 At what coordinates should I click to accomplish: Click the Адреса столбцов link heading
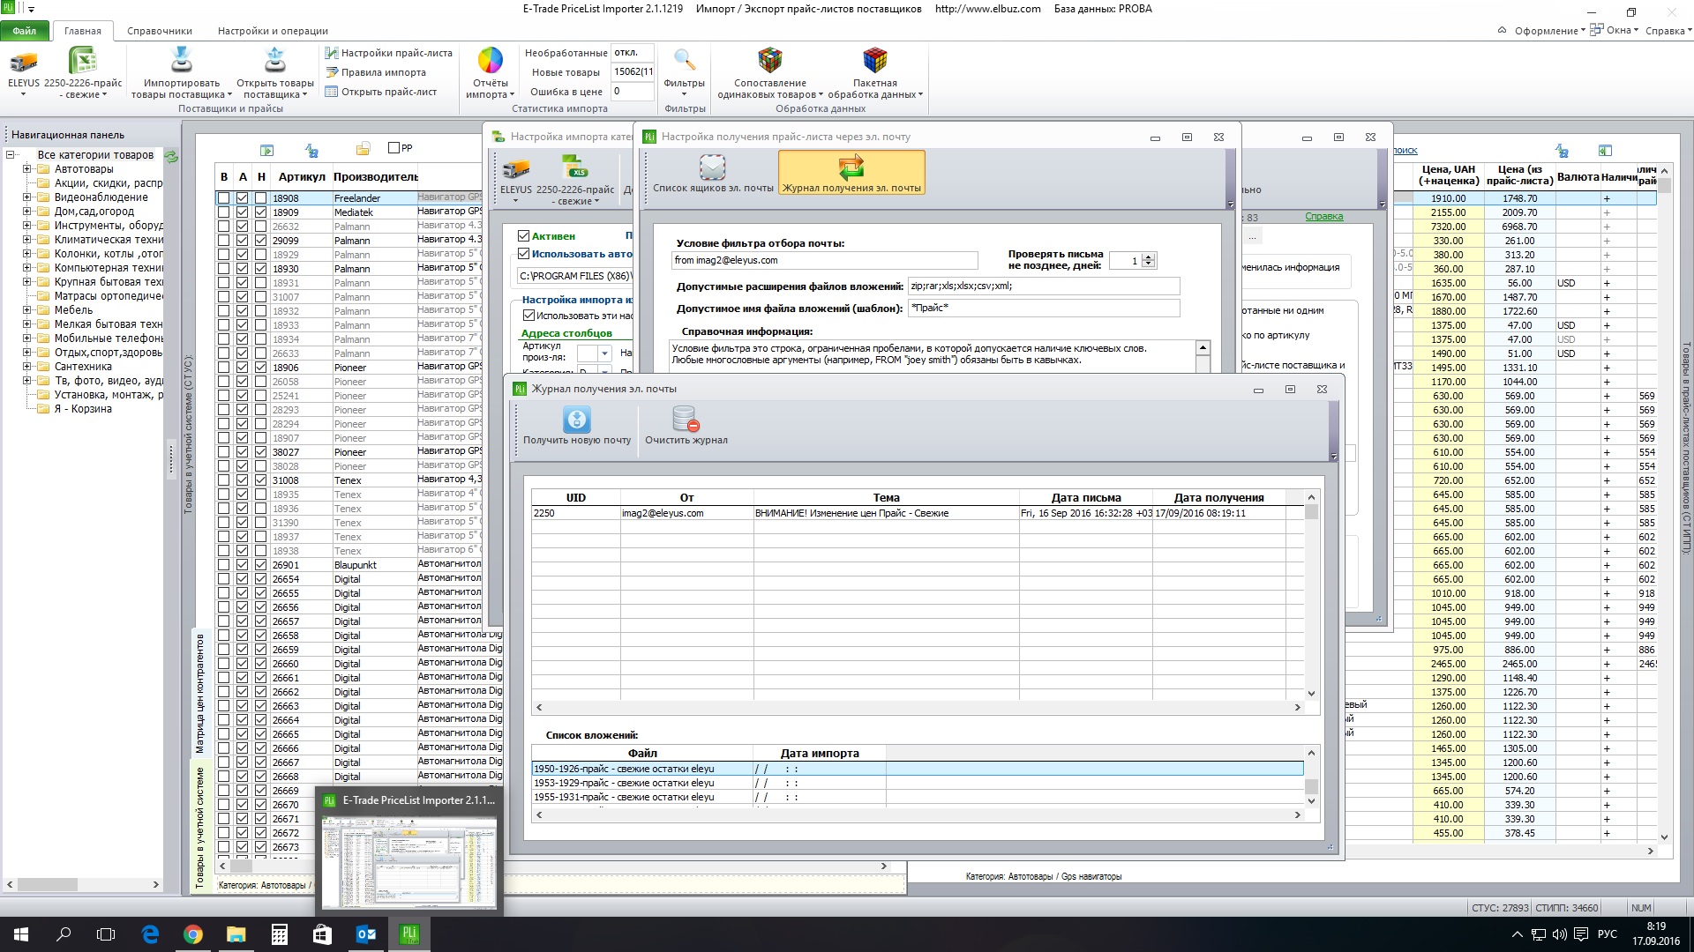566,333
